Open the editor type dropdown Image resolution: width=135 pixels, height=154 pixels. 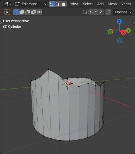pyautogui.click(x=8, y=4)
